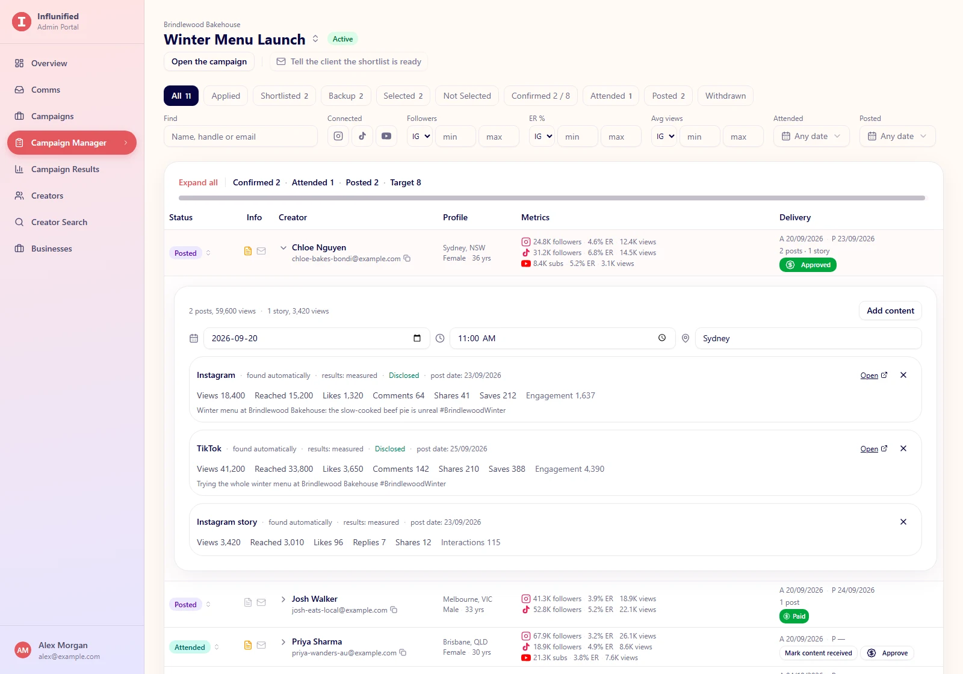Open the Attended Any date dropdown
The height and width of the screenshot is (674, 963).
pyautogui.click(x=811, y=136)
